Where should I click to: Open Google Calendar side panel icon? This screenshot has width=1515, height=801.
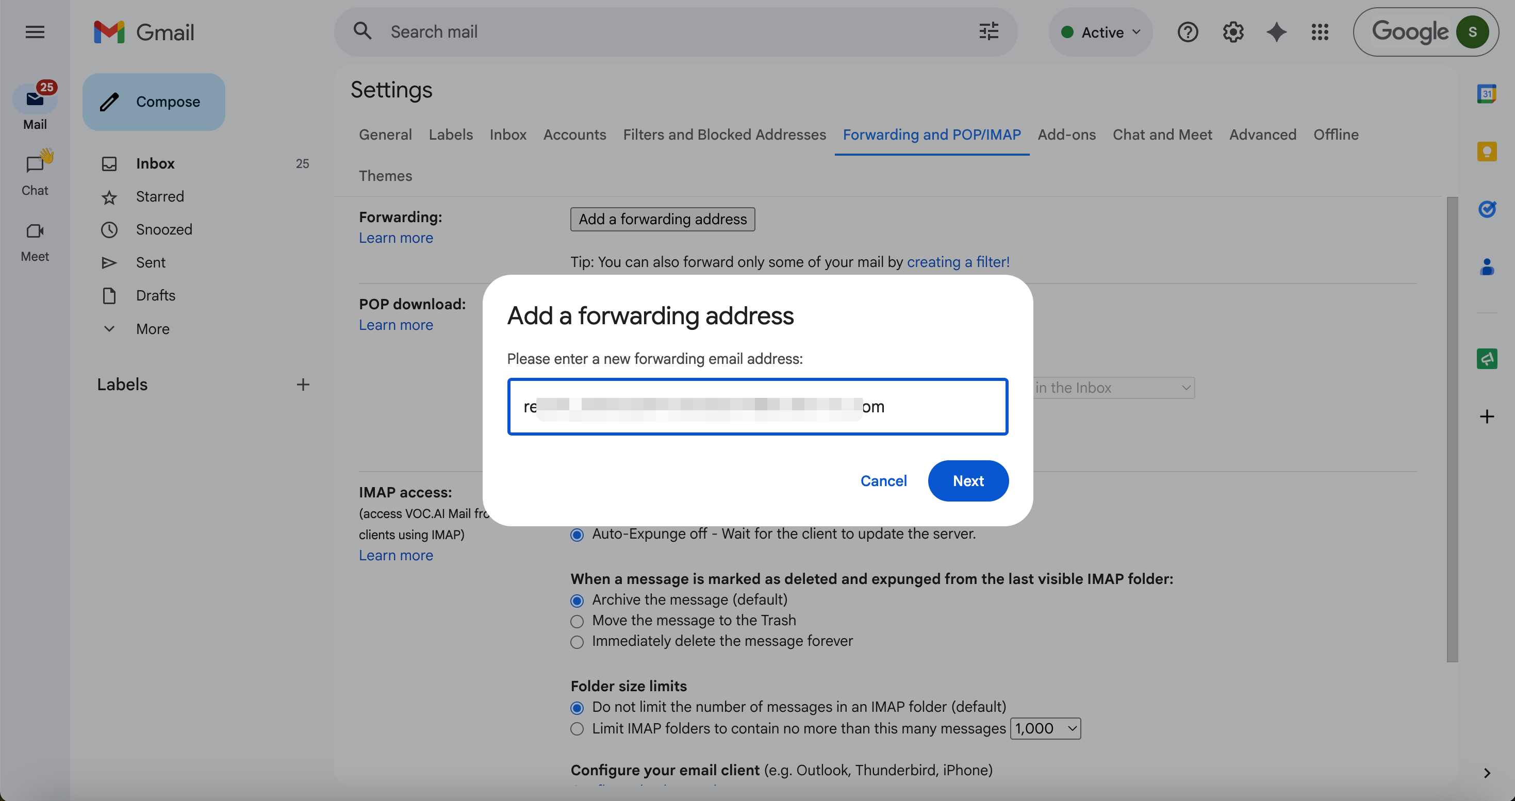pos(1486,94)
